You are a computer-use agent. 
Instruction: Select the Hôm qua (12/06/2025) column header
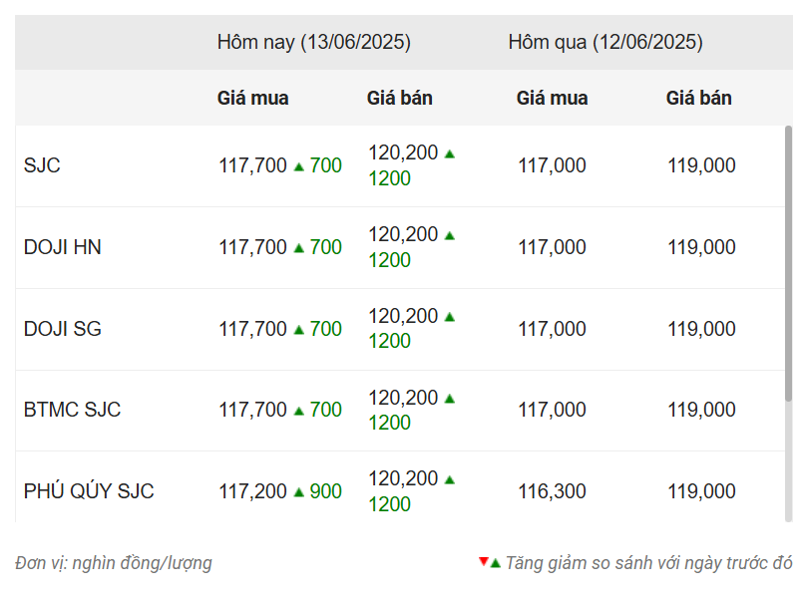coord(604,43)
